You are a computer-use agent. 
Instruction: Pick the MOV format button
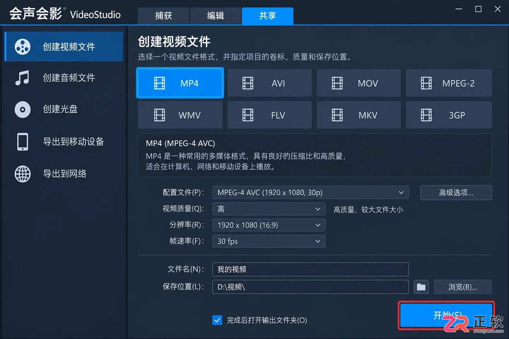[x=359, y=83]
